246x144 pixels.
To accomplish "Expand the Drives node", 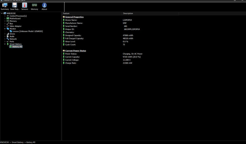I will point(5,34).
